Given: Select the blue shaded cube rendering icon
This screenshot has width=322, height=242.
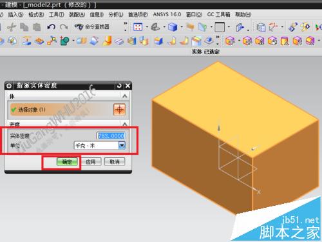Looking at the screenshot, I should 173,27.
